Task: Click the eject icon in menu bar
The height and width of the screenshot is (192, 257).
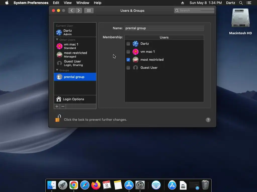Action: (182, 3)
